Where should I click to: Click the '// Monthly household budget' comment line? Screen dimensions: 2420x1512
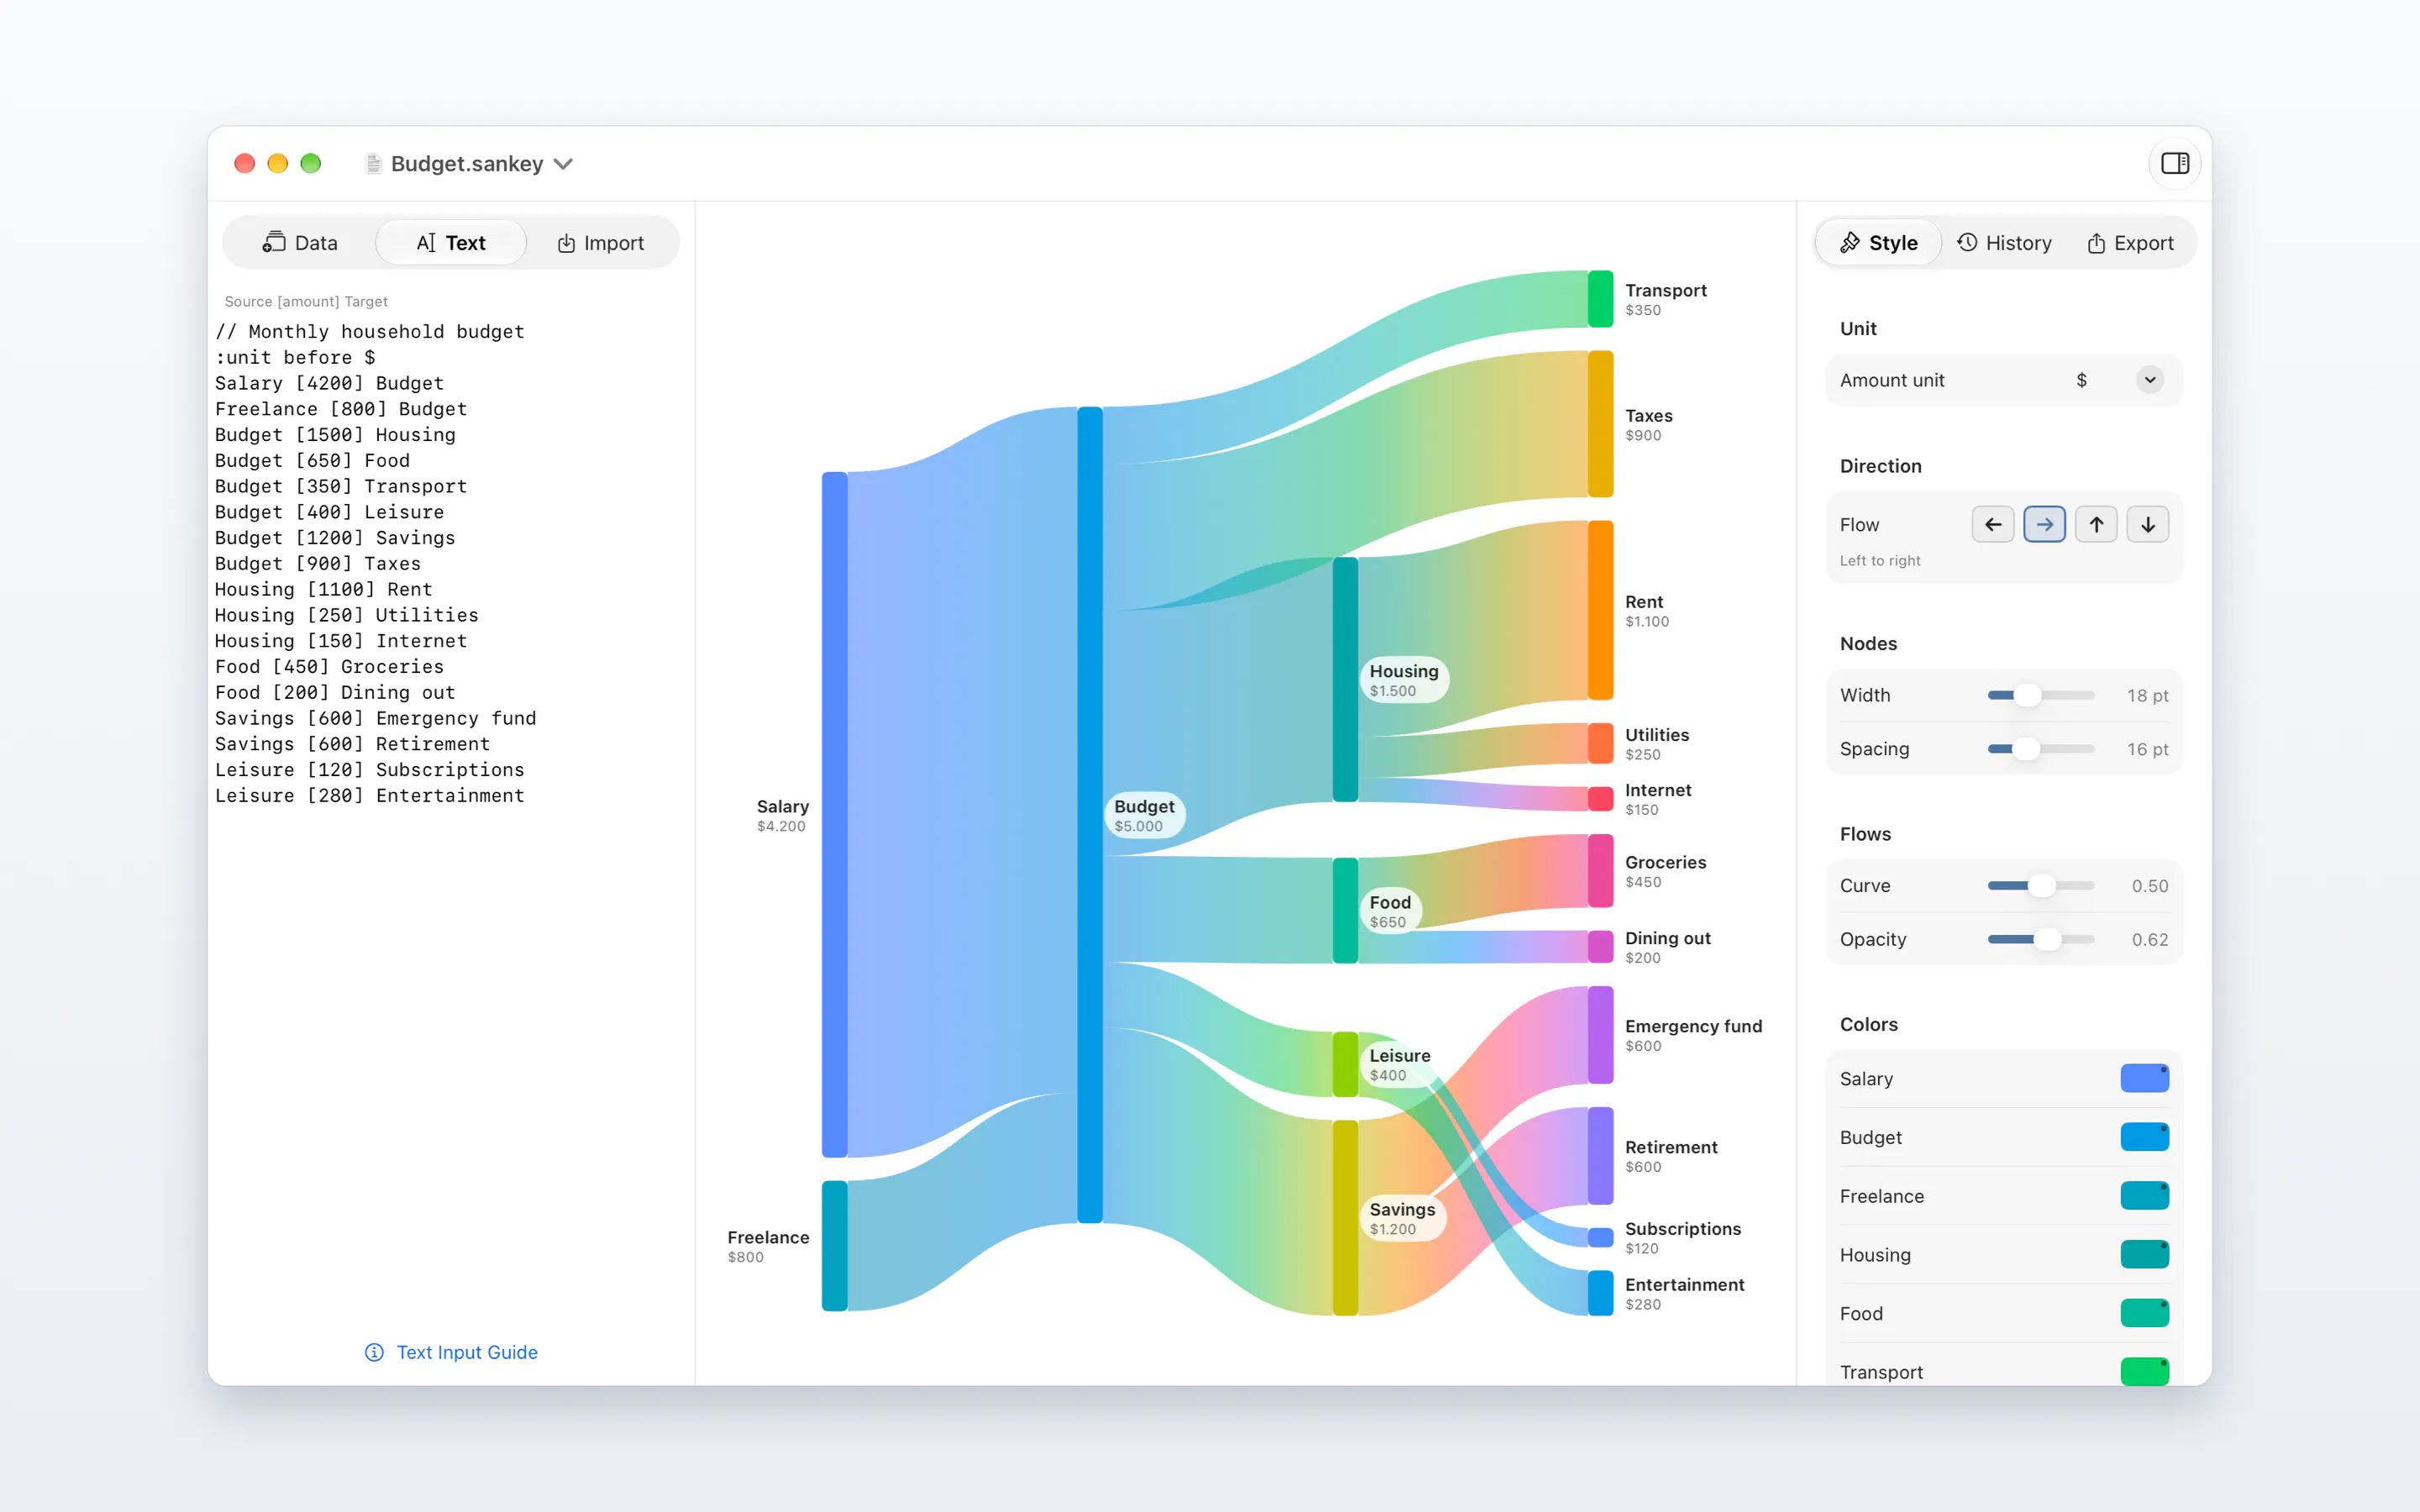370,332
